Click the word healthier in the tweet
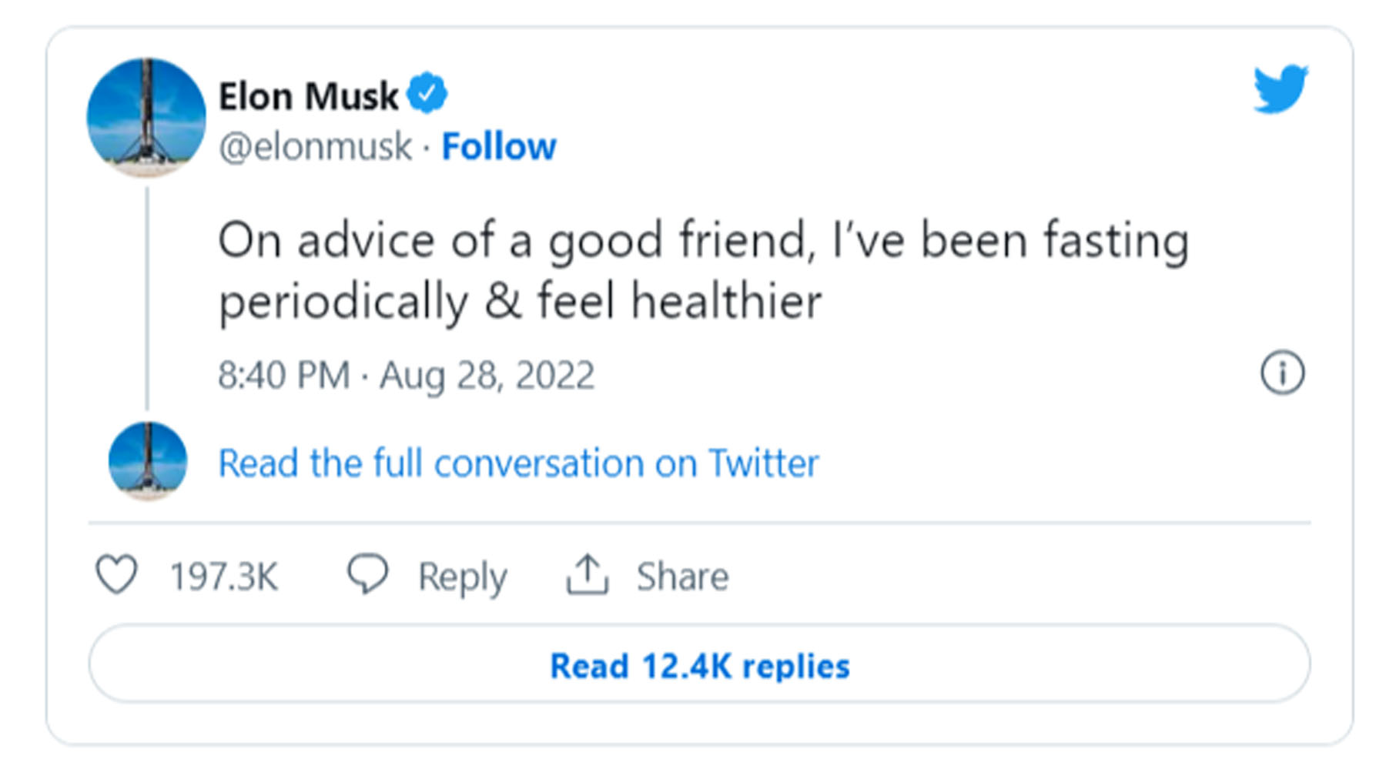The image size is (1386, 779). click(726, 300)
